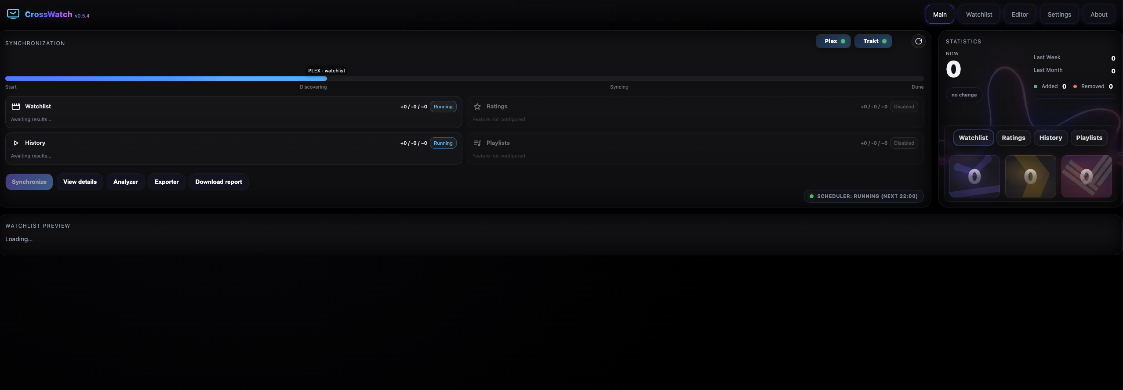The width and height of the screenshot is (1123, 390).
Task: Click the Trakt connection status badge
Action: pos(873,41)
